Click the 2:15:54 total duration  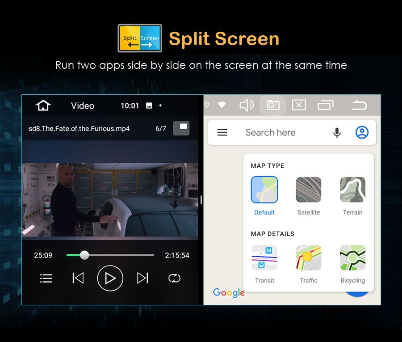[x=177, y=255]
